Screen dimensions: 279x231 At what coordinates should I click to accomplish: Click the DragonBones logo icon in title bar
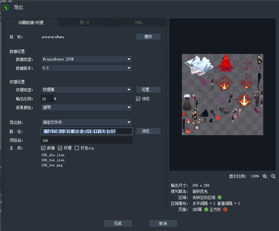pyautogui.click(x=6, y=8)
